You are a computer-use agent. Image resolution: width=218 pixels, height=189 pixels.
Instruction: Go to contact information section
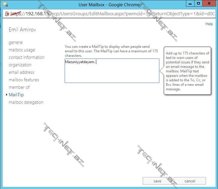tap(26, 57)
